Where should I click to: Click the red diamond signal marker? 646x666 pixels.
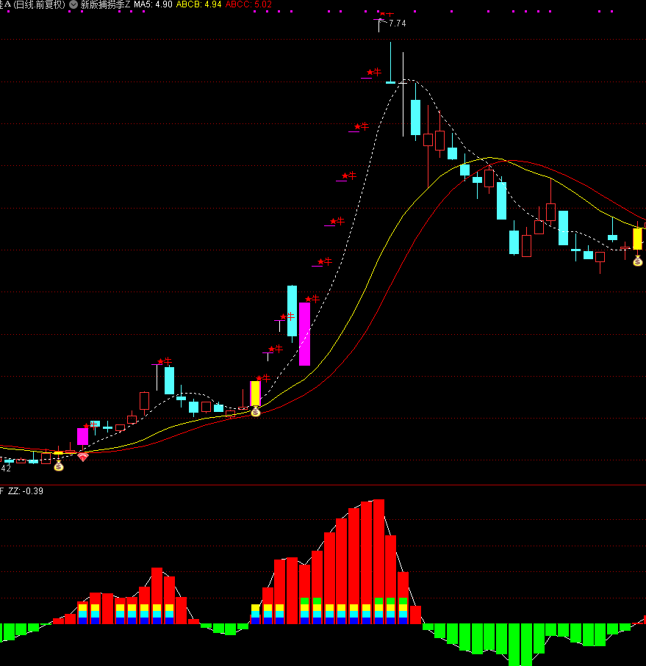click(x=83, y=457)
